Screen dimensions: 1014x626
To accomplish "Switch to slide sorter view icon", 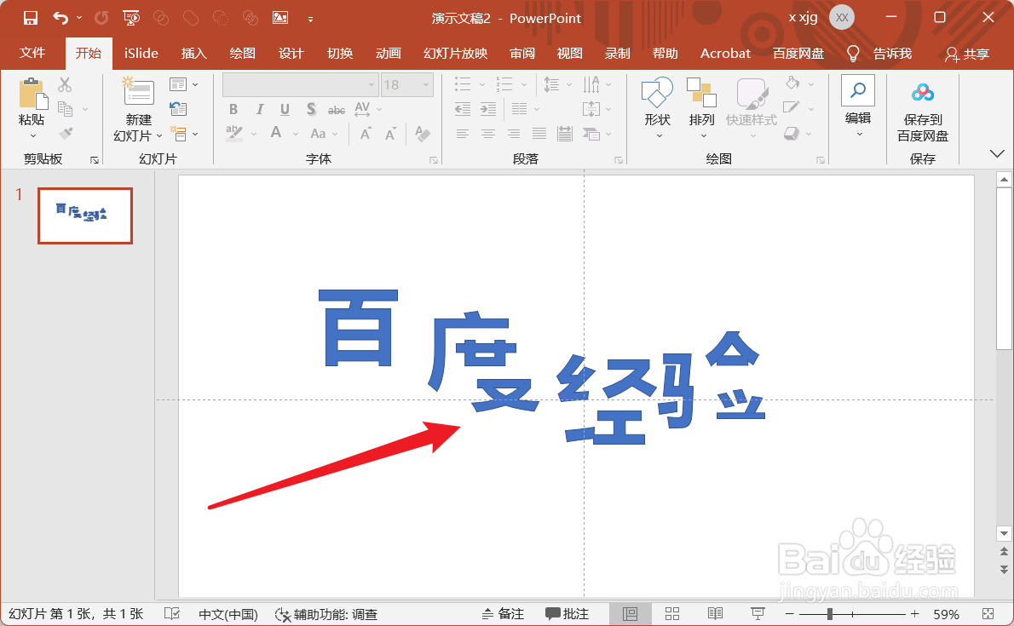I will click(672, 614).
